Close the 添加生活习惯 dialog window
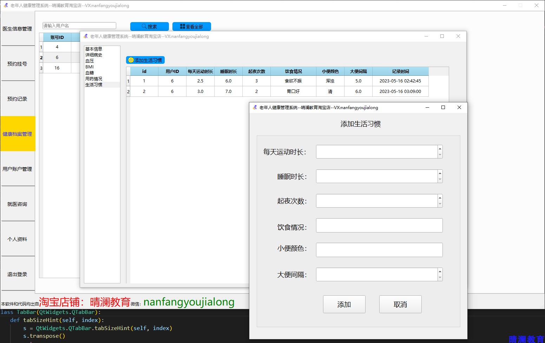 point(459,107)
